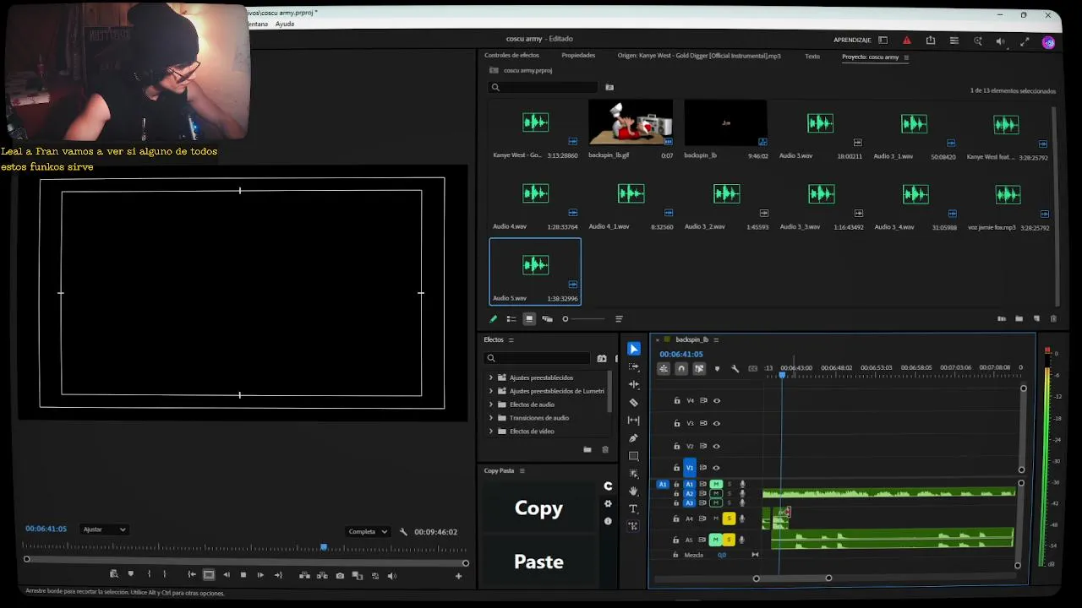Toggle lock on track V3
The image size is (1082, 608).
pyautogui.click(x=676, y=423)
